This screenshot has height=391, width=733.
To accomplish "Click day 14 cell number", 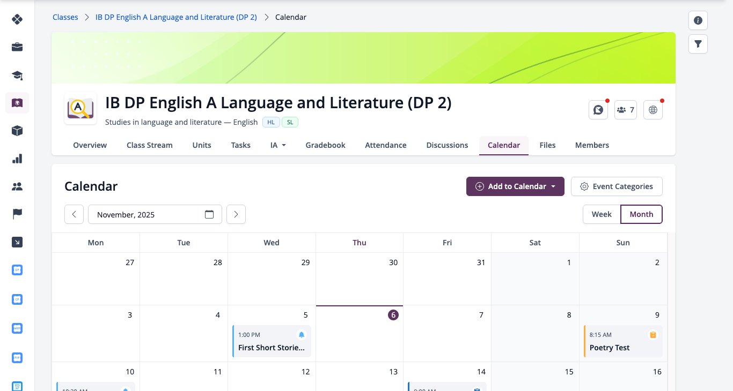I will tap(481, 372).
